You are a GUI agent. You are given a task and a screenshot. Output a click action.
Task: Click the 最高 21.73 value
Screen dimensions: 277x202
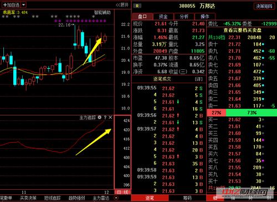click(198, 31)
